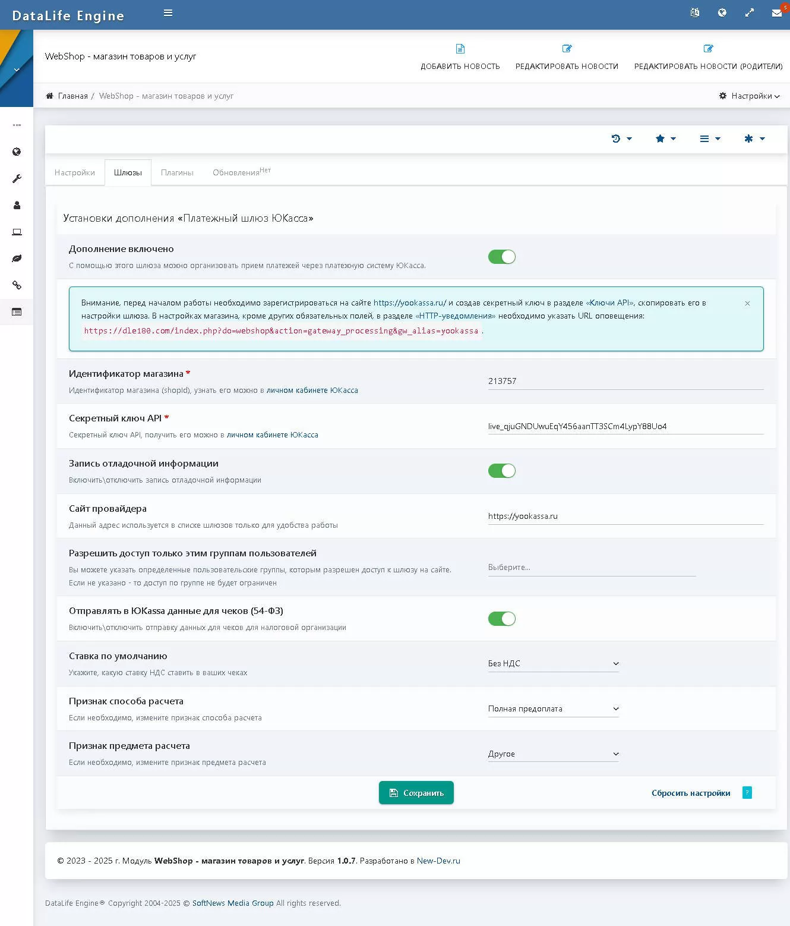This screenshot has height=926, width=790.
Task: Open the user section in left sidebar
Action: click(17, 205)
